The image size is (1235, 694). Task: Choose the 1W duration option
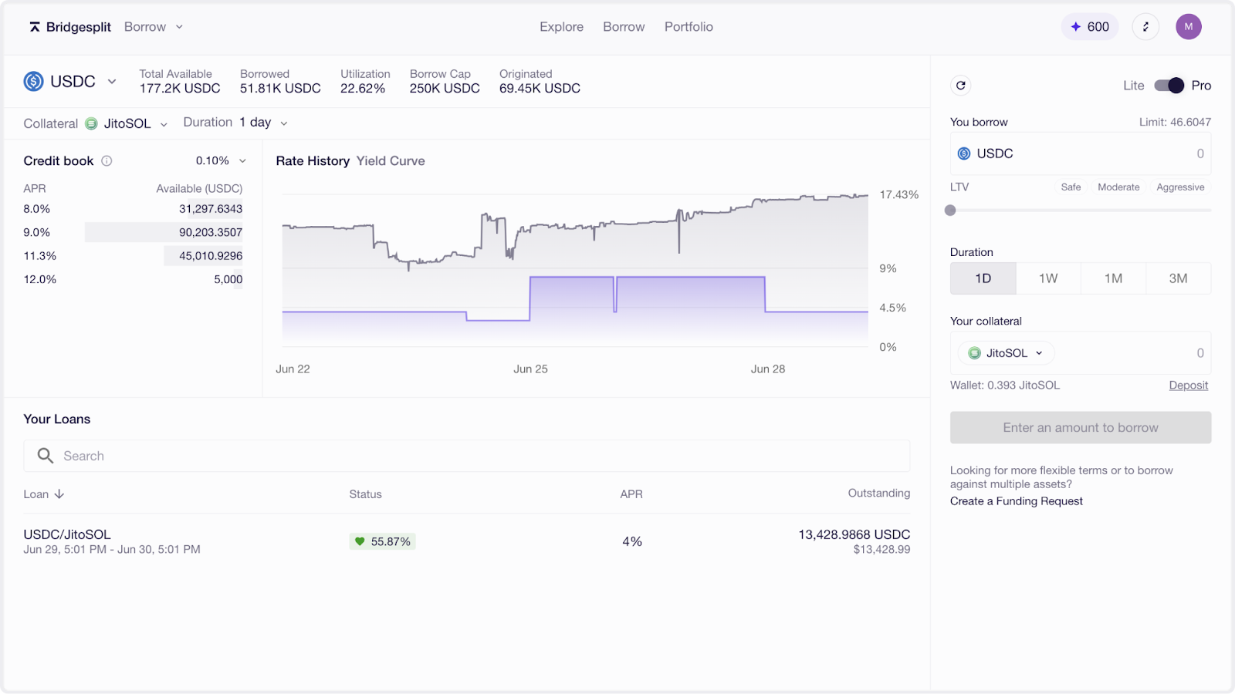(1048, 278)
